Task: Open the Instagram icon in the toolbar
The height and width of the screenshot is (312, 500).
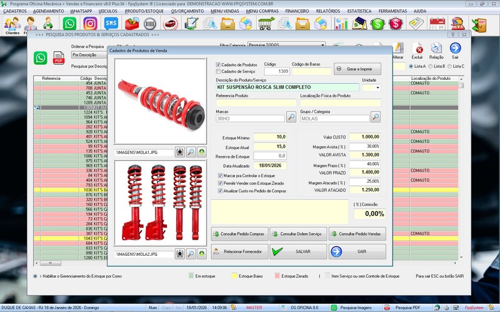Action: (x=90, y=24)
